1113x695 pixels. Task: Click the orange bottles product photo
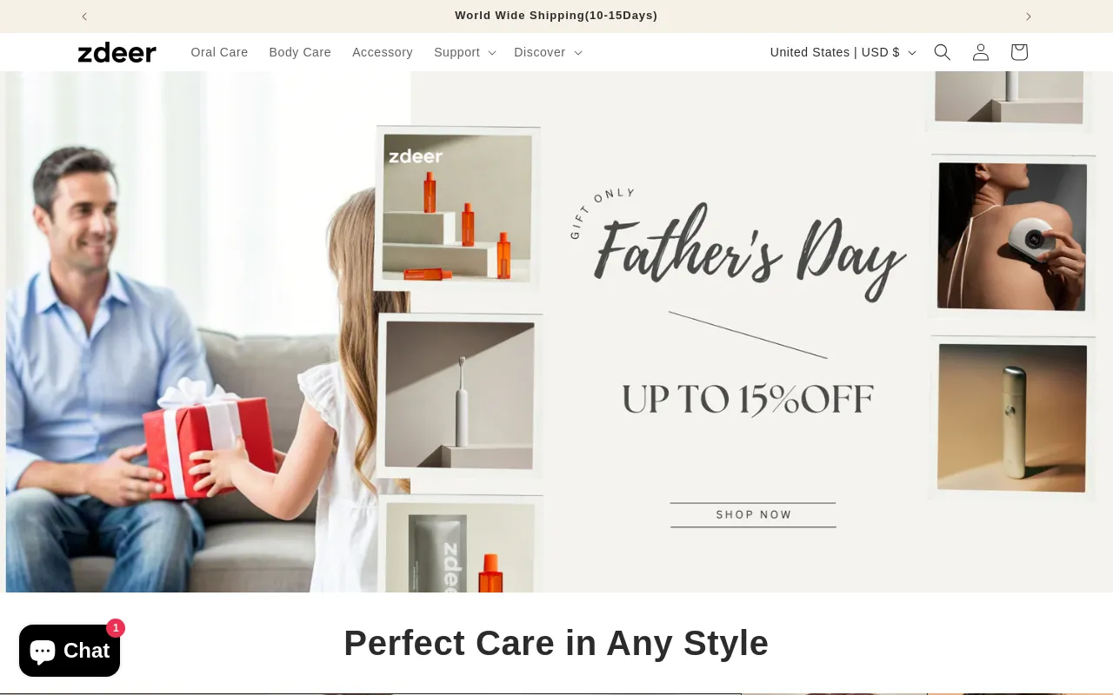pos(459,208)
